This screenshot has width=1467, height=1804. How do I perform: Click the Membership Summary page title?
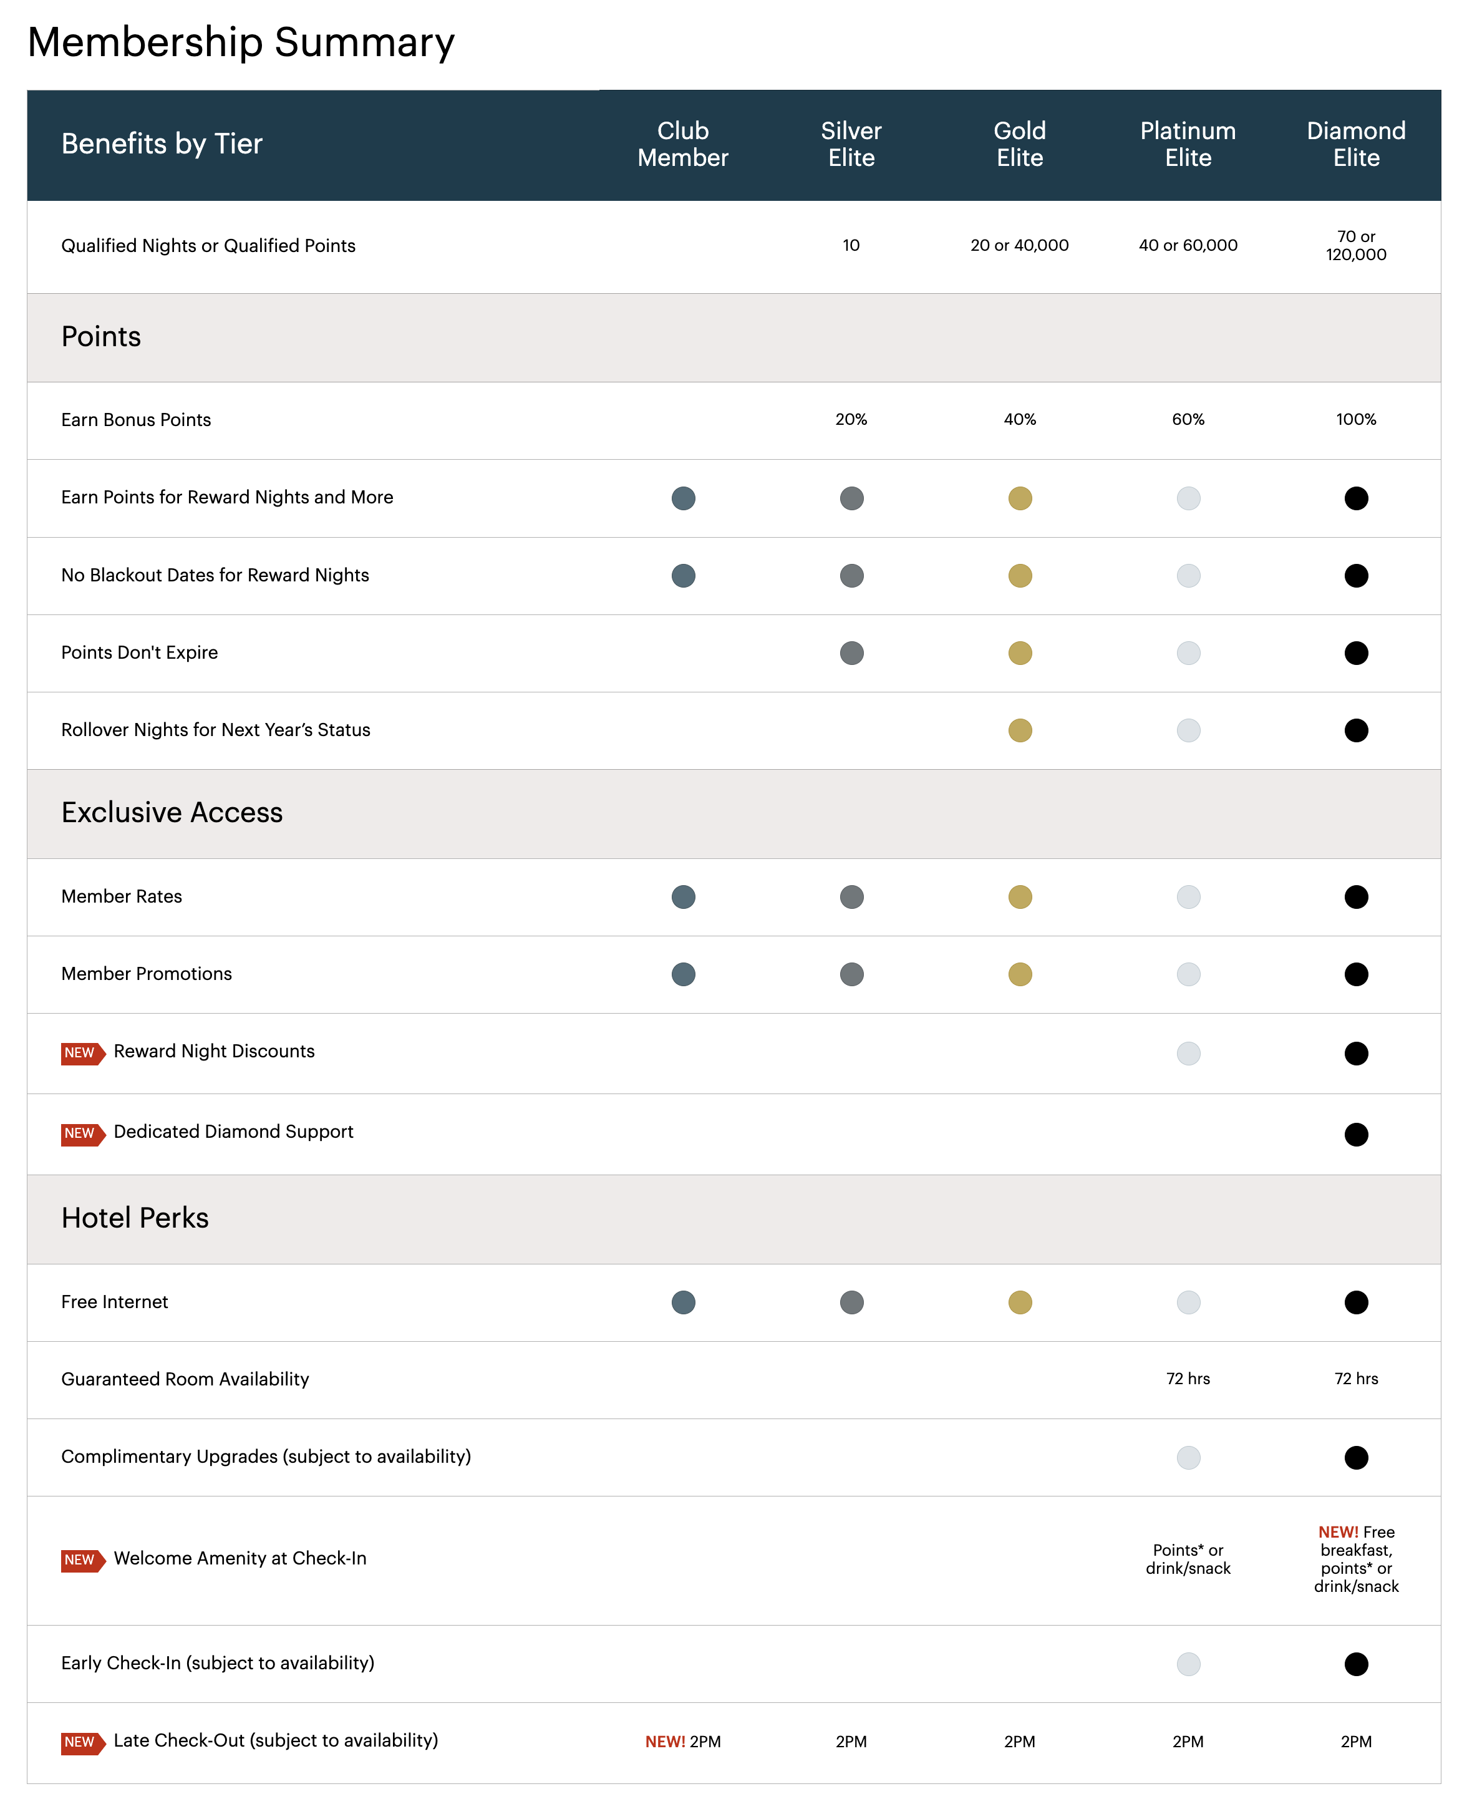241,42
